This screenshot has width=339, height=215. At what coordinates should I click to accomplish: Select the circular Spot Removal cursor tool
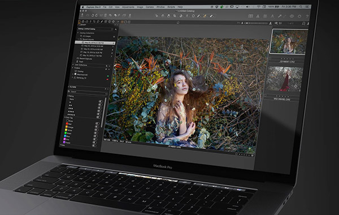193,16
